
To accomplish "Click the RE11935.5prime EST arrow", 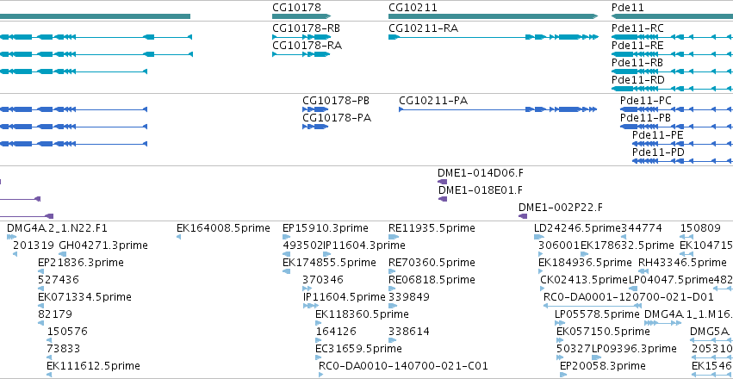I will point(394,237).
